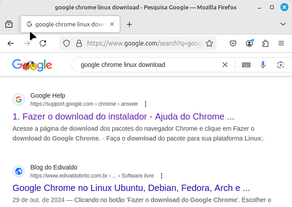Image resolution: width=292 pixels, height=207 pixels.
Task: Open the Firefox View recent browsing button
Action: [9, 24]
